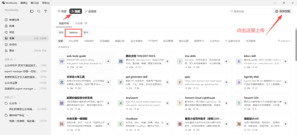Open task 公众号写手 改写下面这段文
The width and height of the screenshot is (297, 135).
coord(26,65)
